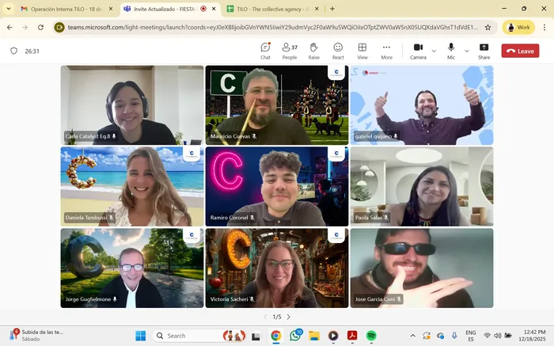Open the Chrome three-dot menu
554x346 pixels.
(x=545, y=27)
